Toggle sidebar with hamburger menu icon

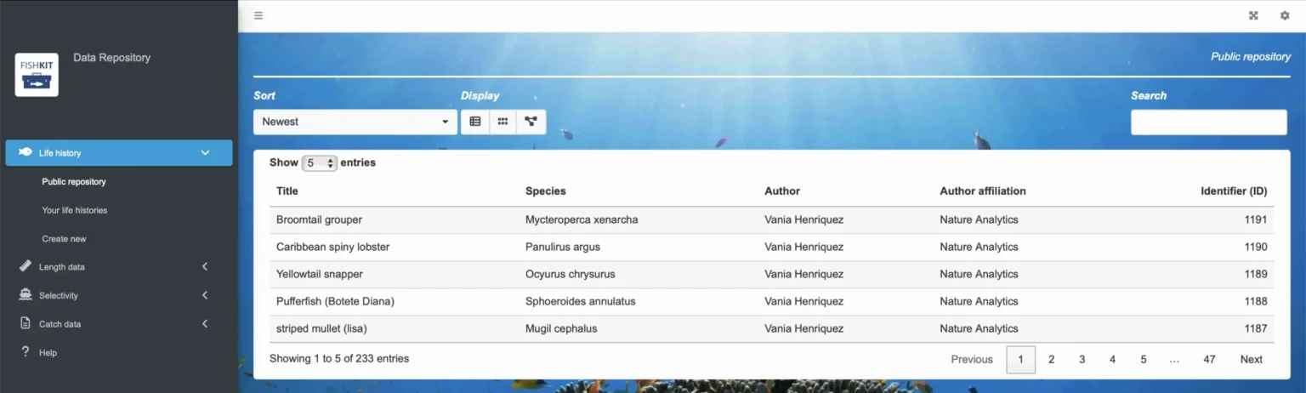point(258,15)
